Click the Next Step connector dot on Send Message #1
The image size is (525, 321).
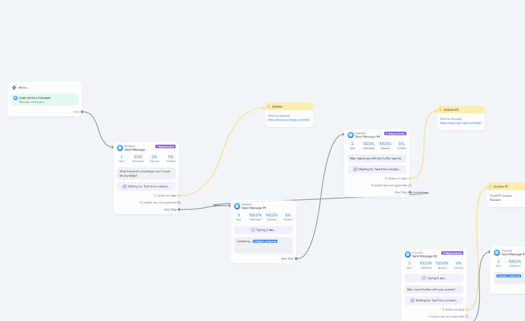[296, 258]
